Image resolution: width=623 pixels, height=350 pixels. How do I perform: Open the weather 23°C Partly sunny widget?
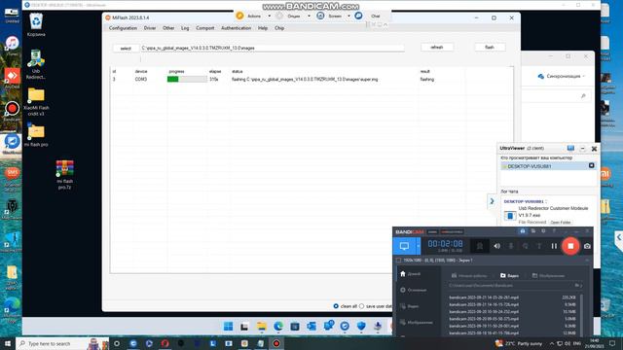tap(519, 343)
